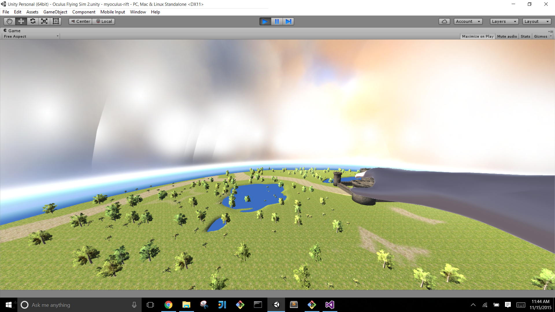
Task: Open the GameObject menu
Action: 55,12
